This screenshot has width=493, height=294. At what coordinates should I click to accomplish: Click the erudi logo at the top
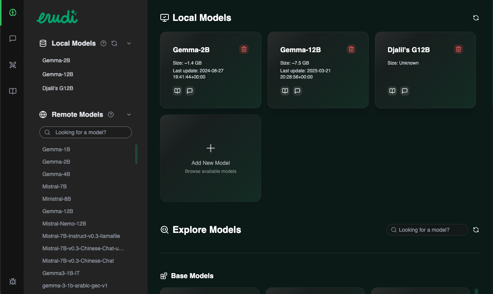pos(57,17)
